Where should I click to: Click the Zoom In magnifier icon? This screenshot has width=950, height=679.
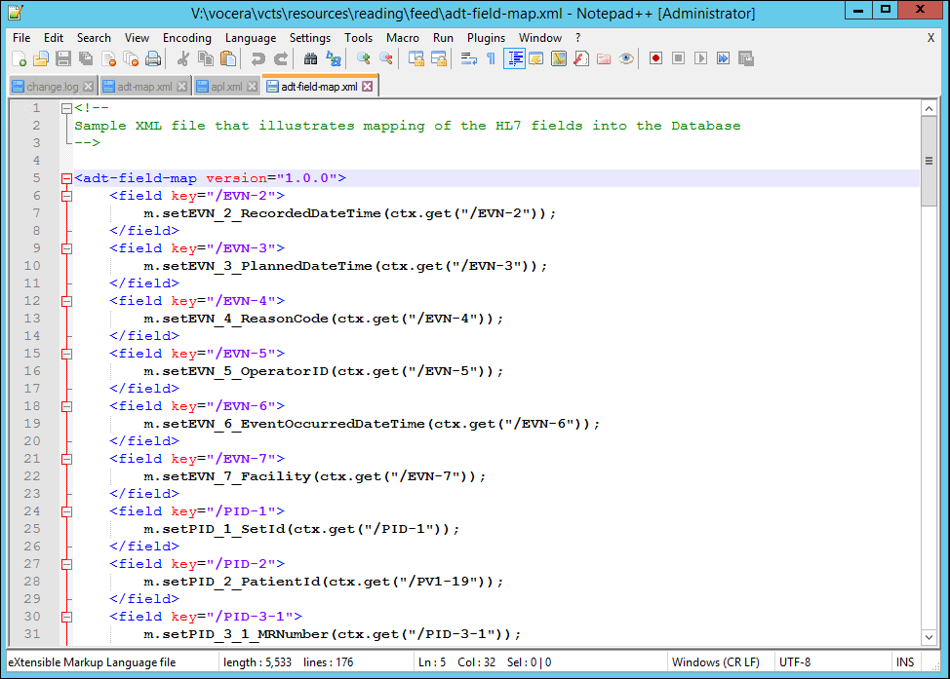(x=364, y=58)
